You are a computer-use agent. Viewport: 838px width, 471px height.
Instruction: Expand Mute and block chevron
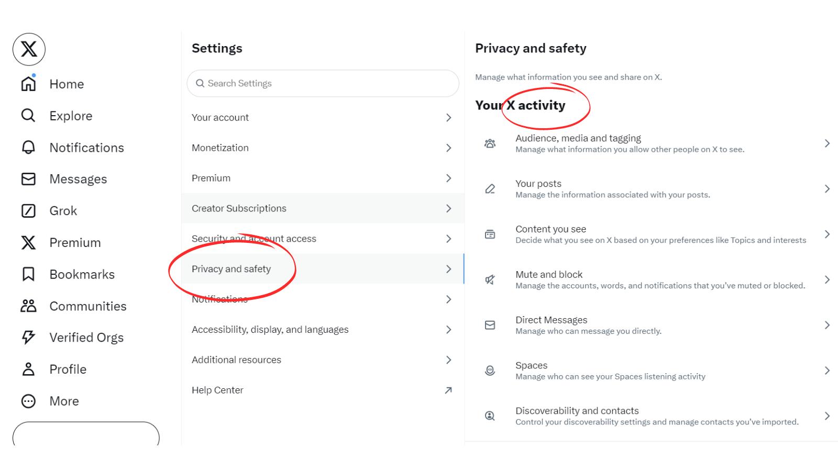click(827, 279)
